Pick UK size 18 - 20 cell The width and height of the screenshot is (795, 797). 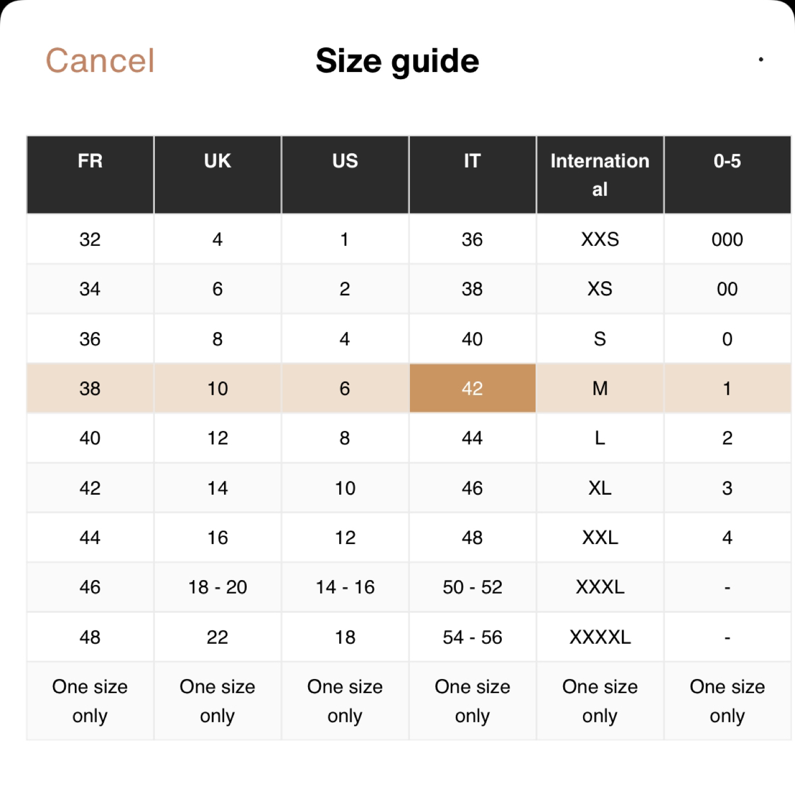217,587
